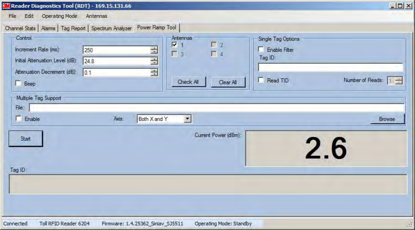Click 'Toll RFID Reader 6204' status text

click(x=65, y=224)
